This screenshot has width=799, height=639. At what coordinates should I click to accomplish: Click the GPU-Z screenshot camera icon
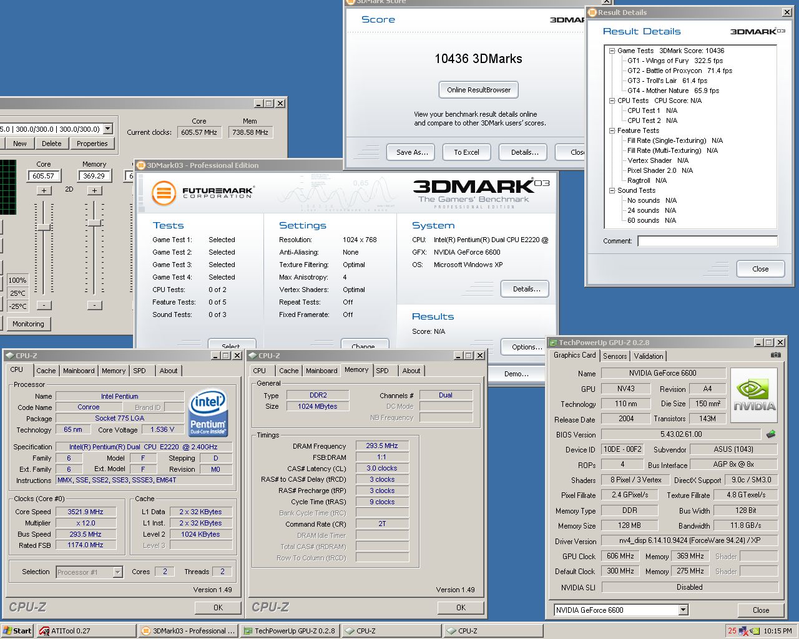(x=775, y=355)
